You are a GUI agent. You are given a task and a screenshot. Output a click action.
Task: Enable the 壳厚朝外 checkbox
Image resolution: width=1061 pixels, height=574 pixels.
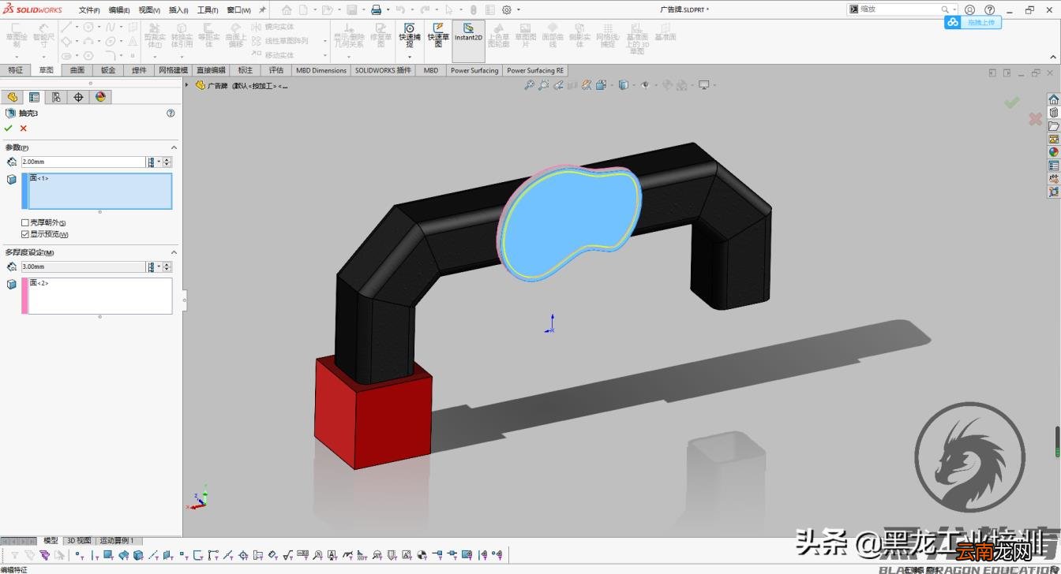[25, 223]
